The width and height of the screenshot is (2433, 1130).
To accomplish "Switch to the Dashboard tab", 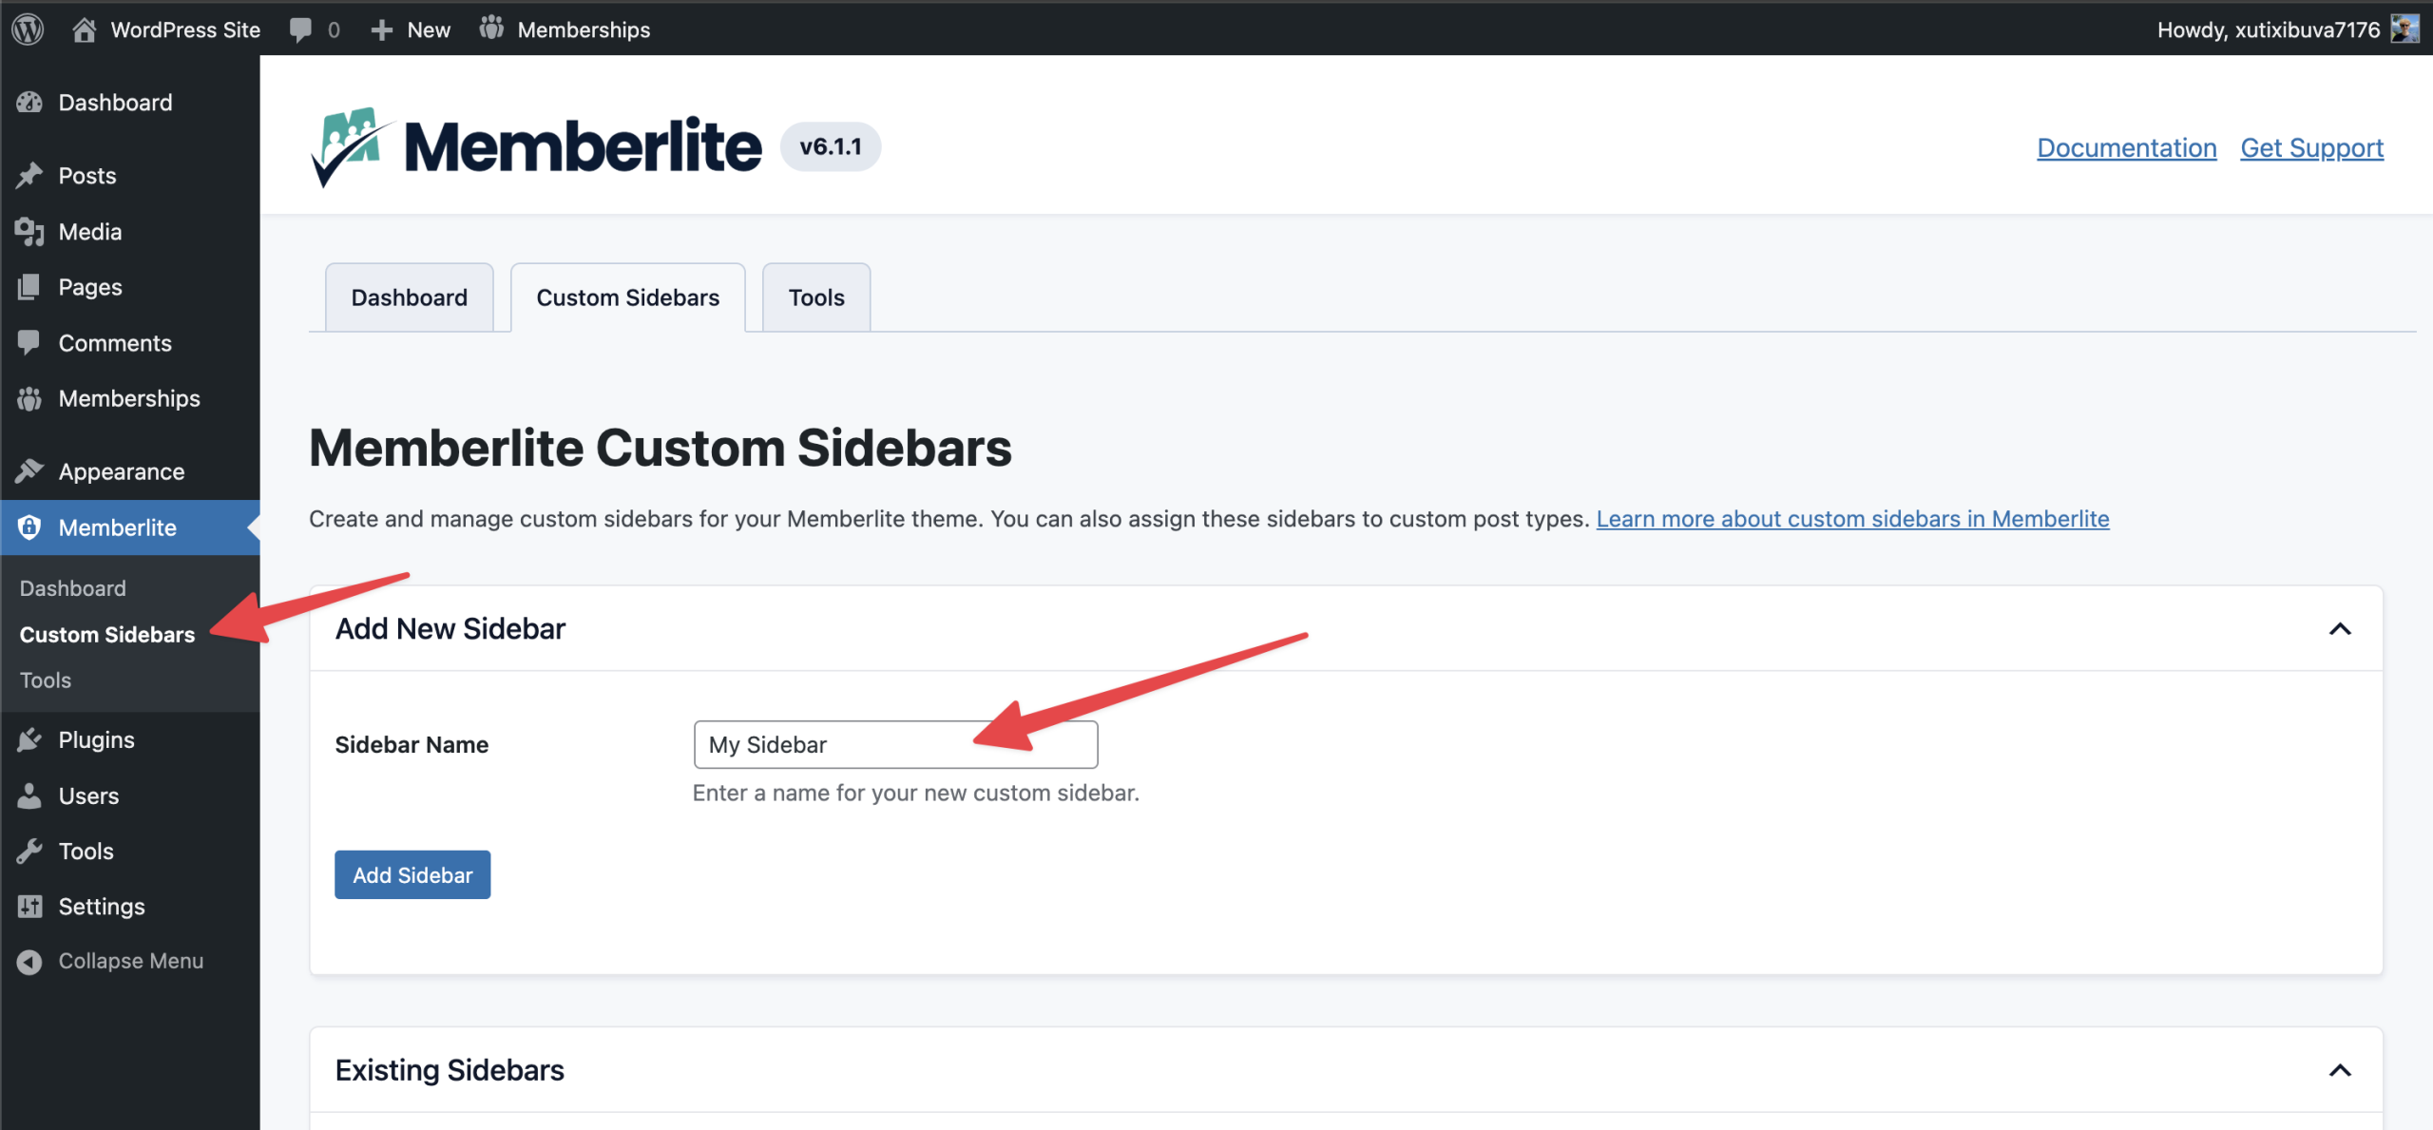I will [409, 297].
